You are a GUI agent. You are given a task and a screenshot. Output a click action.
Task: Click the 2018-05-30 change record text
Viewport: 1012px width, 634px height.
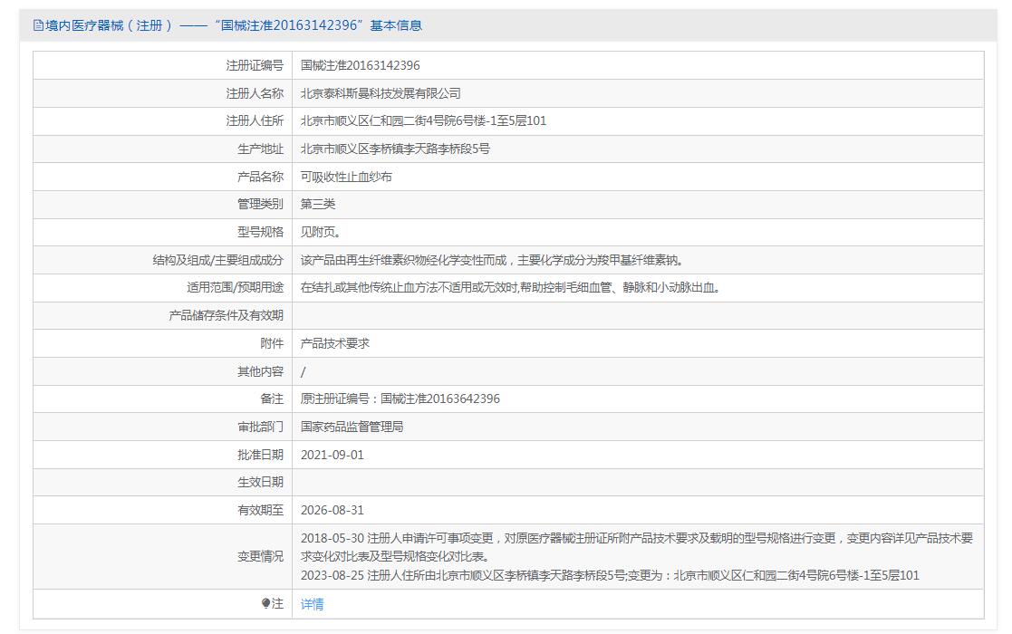pyautogui.click(x=636, y=538)
